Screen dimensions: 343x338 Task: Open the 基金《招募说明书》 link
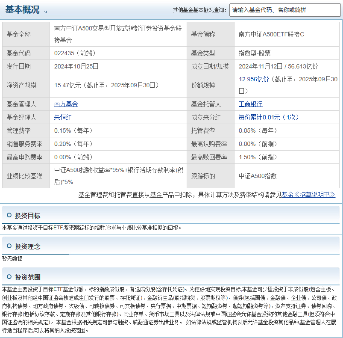(x=308, y=195)
